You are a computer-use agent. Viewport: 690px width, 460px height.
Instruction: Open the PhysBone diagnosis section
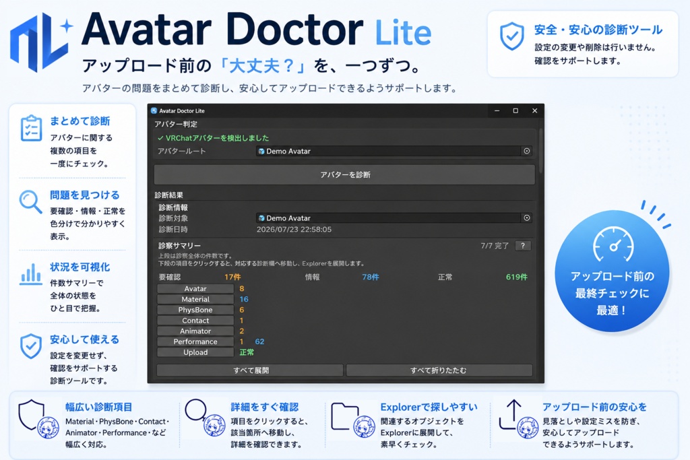click(195, 310)
